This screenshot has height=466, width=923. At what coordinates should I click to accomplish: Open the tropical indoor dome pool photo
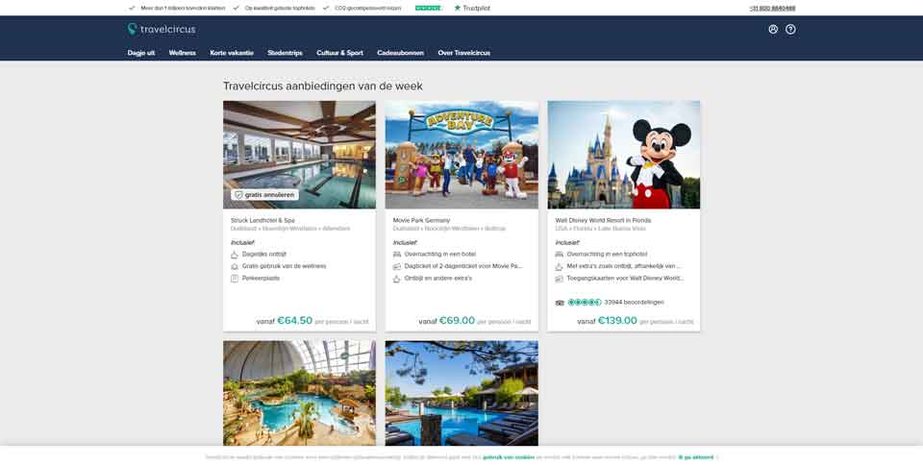(x=299, y=393)
